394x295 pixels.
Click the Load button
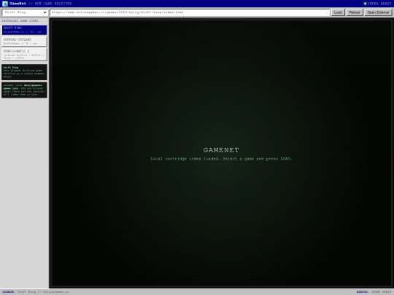338,12
